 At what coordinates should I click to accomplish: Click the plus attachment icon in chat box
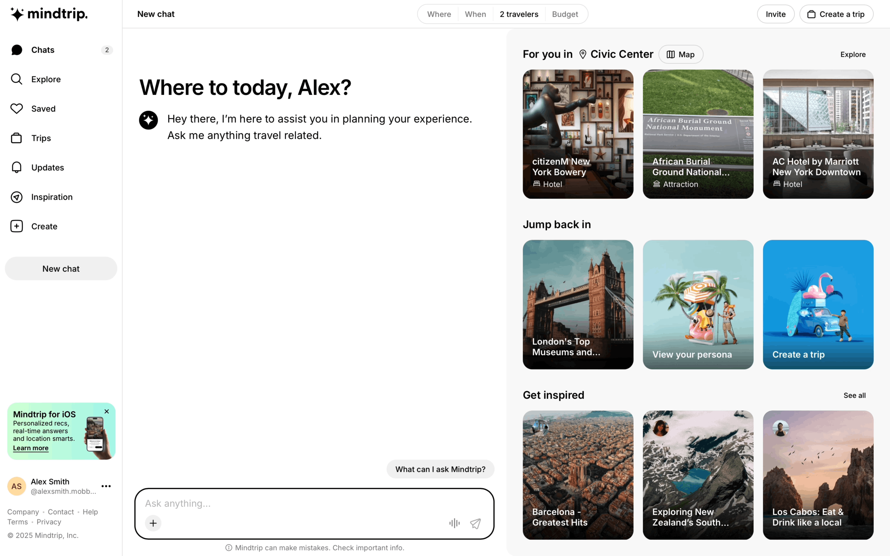(153, 523)
